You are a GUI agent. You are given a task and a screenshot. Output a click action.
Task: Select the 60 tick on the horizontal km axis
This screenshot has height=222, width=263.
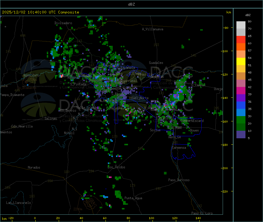coord(105,218)
